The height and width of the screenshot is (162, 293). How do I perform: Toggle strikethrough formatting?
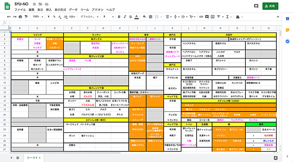click(x=131, y=17)
